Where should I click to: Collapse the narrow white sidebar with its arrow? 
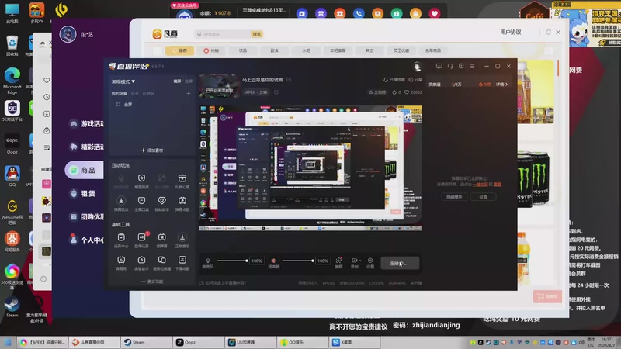pos(43,278)
